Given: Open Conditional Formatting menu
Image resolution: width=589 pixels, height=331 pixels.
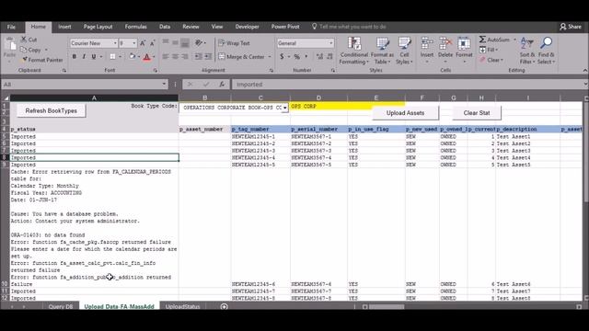Looking at the screenshot, I should coord(353,51).
